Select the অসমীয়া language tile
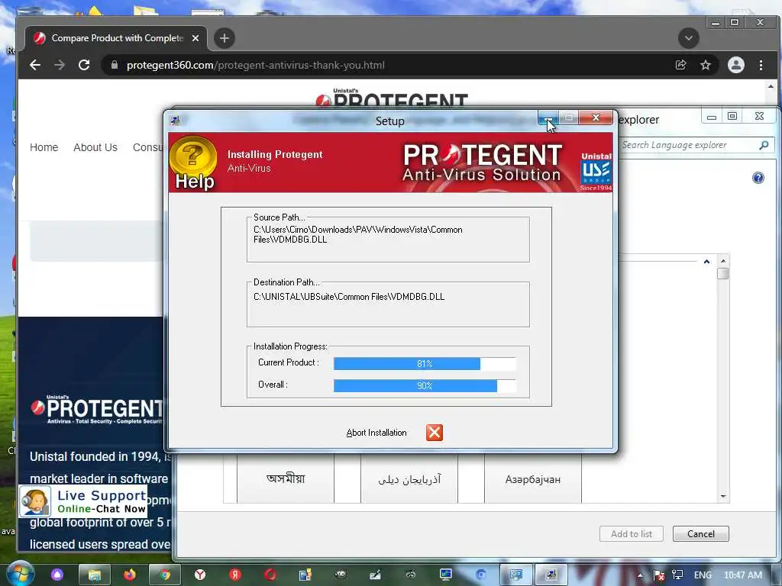Viewport: 782px width, 586px height. click(x=286, y=479)
